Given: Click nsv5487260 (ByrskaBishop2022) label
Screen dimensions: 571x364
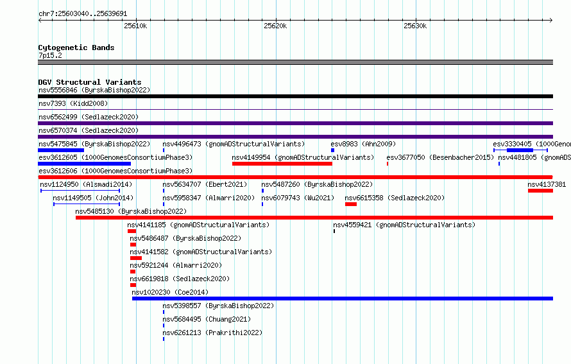Looking at the screenshot, I should 317,184.
